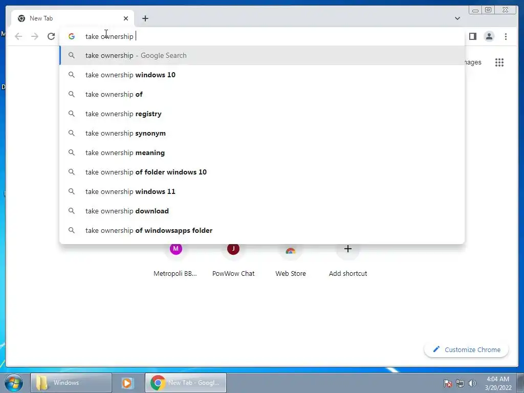This screenshot has height=393, width=524.
Task: Select 'take ownership windows 10' suggestion
Action: click(x=262, y=75)
